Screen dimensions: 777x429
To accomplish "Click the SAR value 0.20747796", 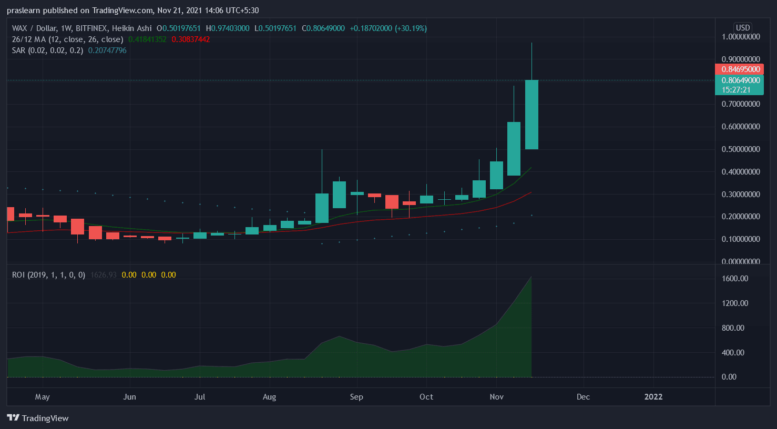I will 107,50.
